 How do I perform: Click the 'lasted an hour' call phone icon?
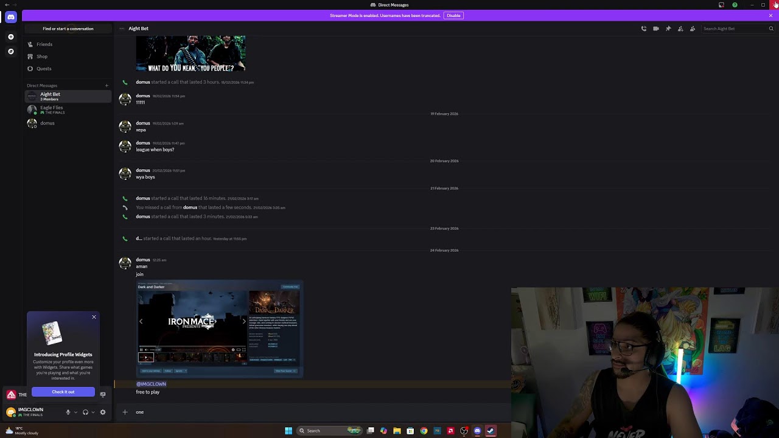125,238
